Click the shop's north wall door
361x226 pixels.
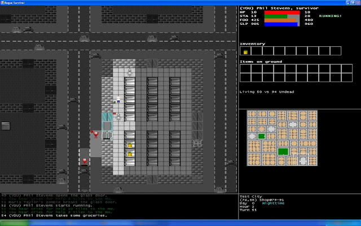pyautogui.click(x=152, y=64)
